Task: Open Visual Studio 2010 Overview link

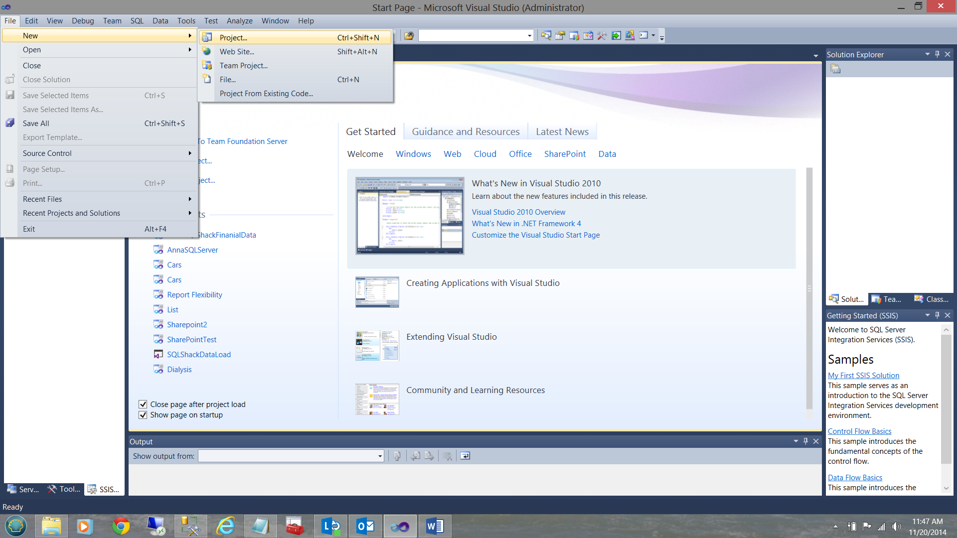Action: point(518,212)
